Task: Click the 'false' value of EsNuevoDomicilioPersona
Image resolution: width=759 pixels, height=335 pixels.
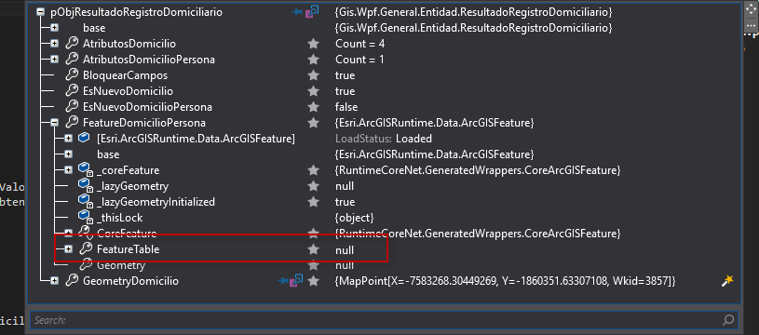Action: [346, 107]
